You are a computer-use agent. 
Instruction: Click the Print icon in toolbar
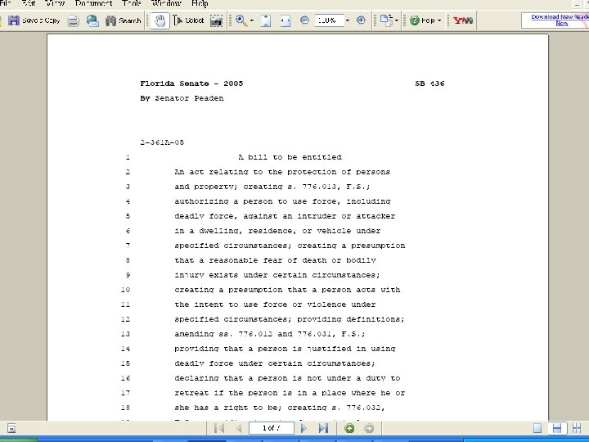pos(74,20)
